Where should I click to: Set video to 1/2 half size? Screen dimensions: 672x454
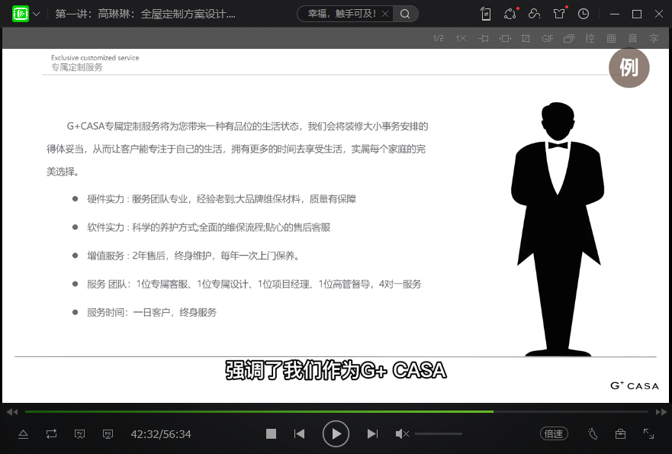point(439,38)
